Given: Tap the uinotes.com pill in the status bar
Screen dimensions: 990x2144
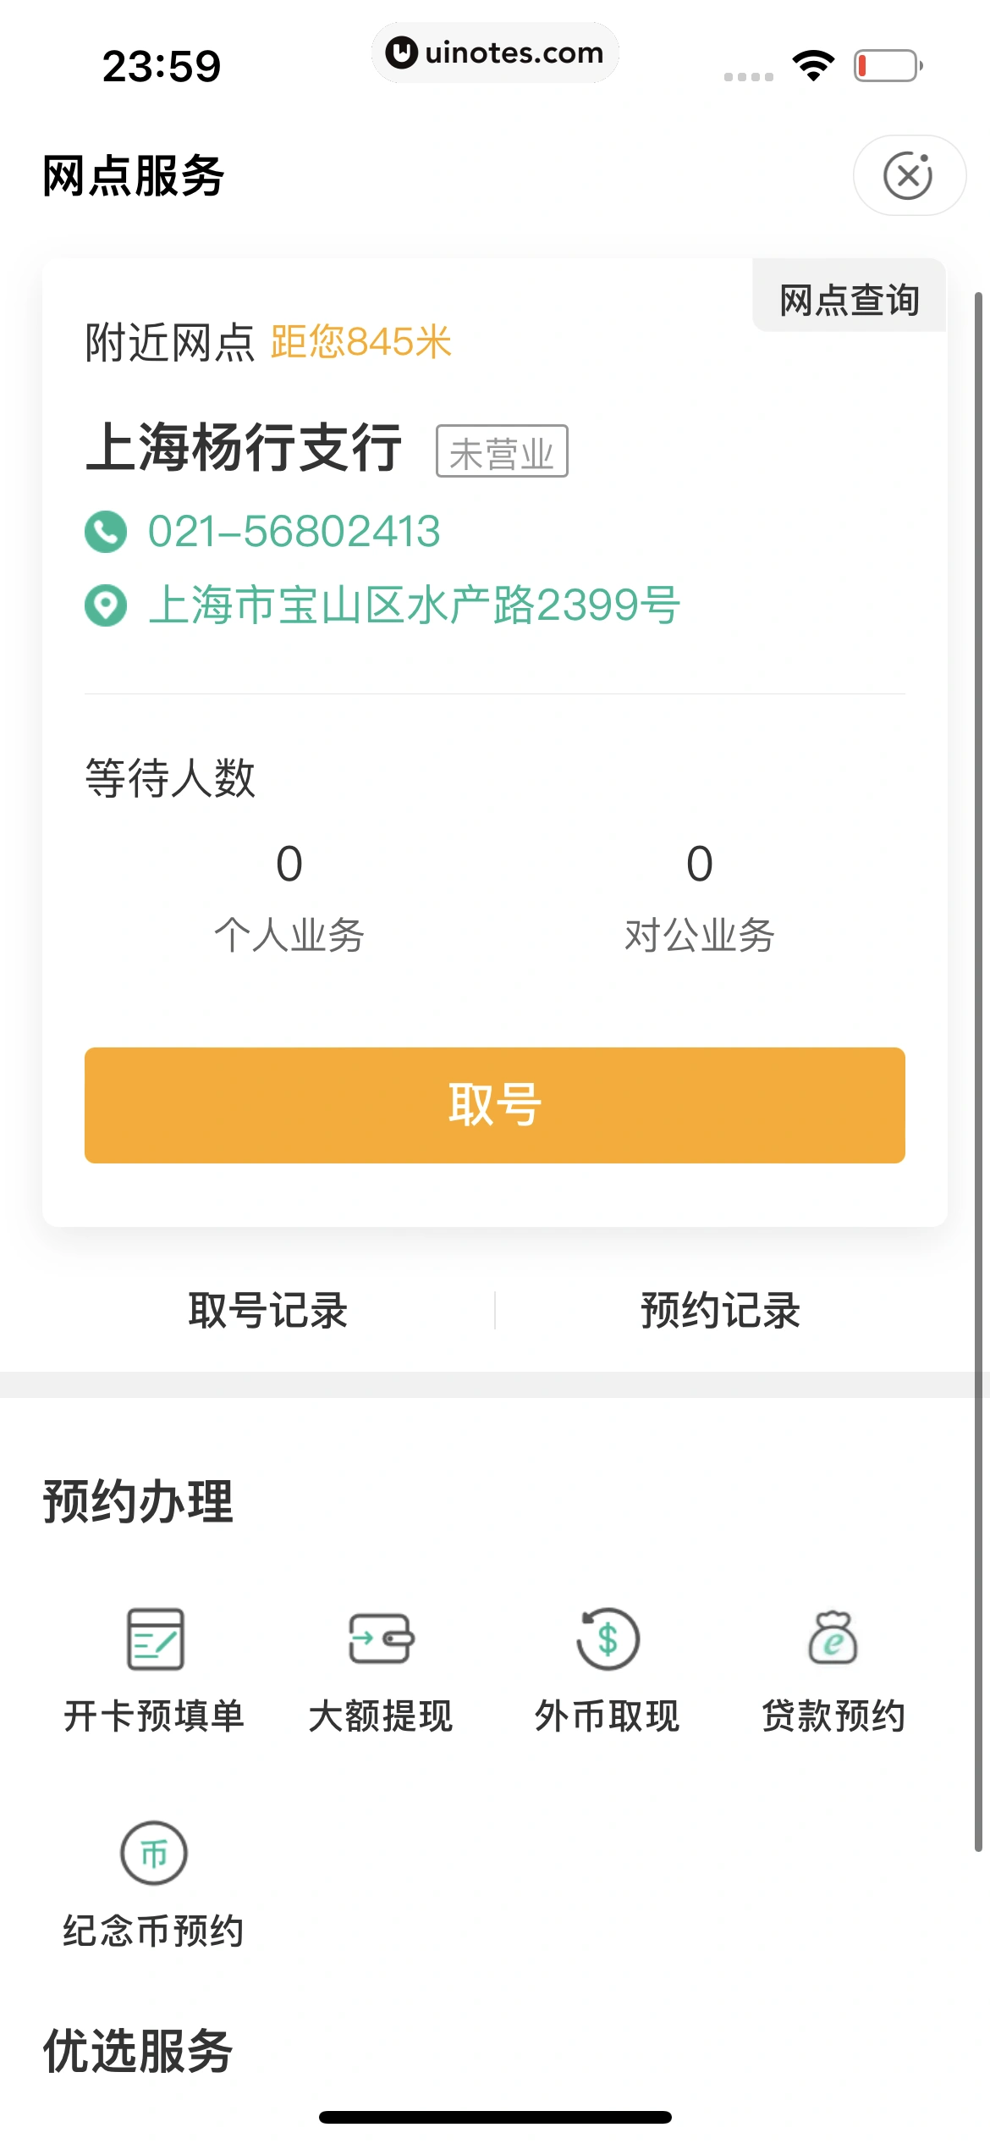Looking at the screenshot, I should click(x=495, y=53).
